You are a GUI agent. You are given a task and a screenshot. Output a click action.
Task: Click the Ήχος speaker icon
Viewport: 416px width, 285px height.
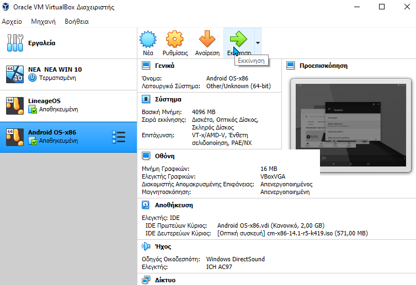pos(146,246)
